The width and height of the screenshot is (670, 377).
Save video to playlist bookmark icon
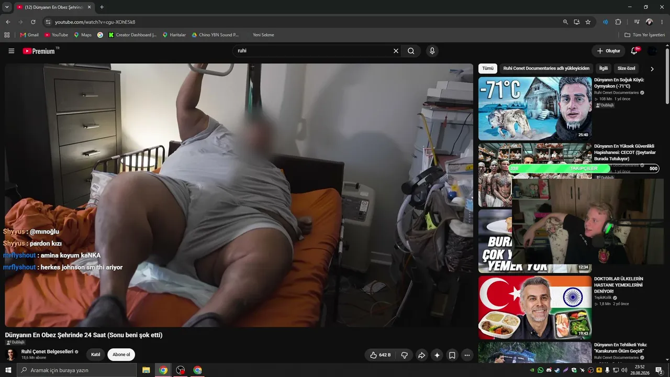point(452,355)
